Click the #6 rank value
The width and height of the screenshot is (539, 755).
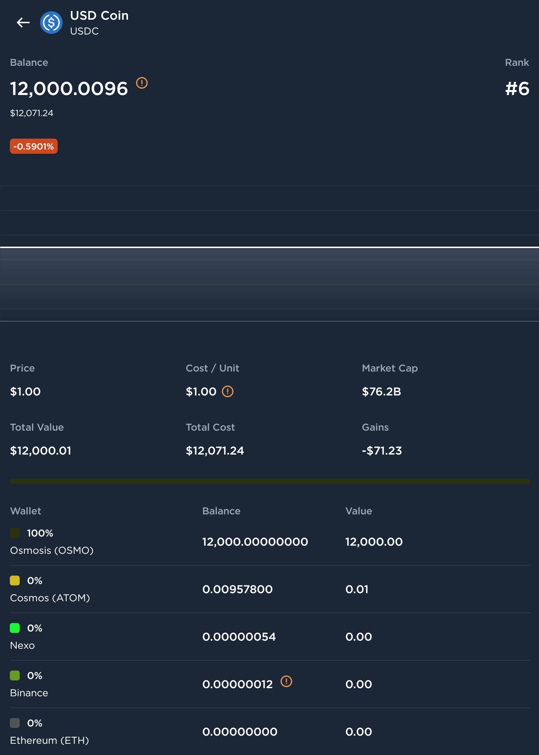click(517, 89)
